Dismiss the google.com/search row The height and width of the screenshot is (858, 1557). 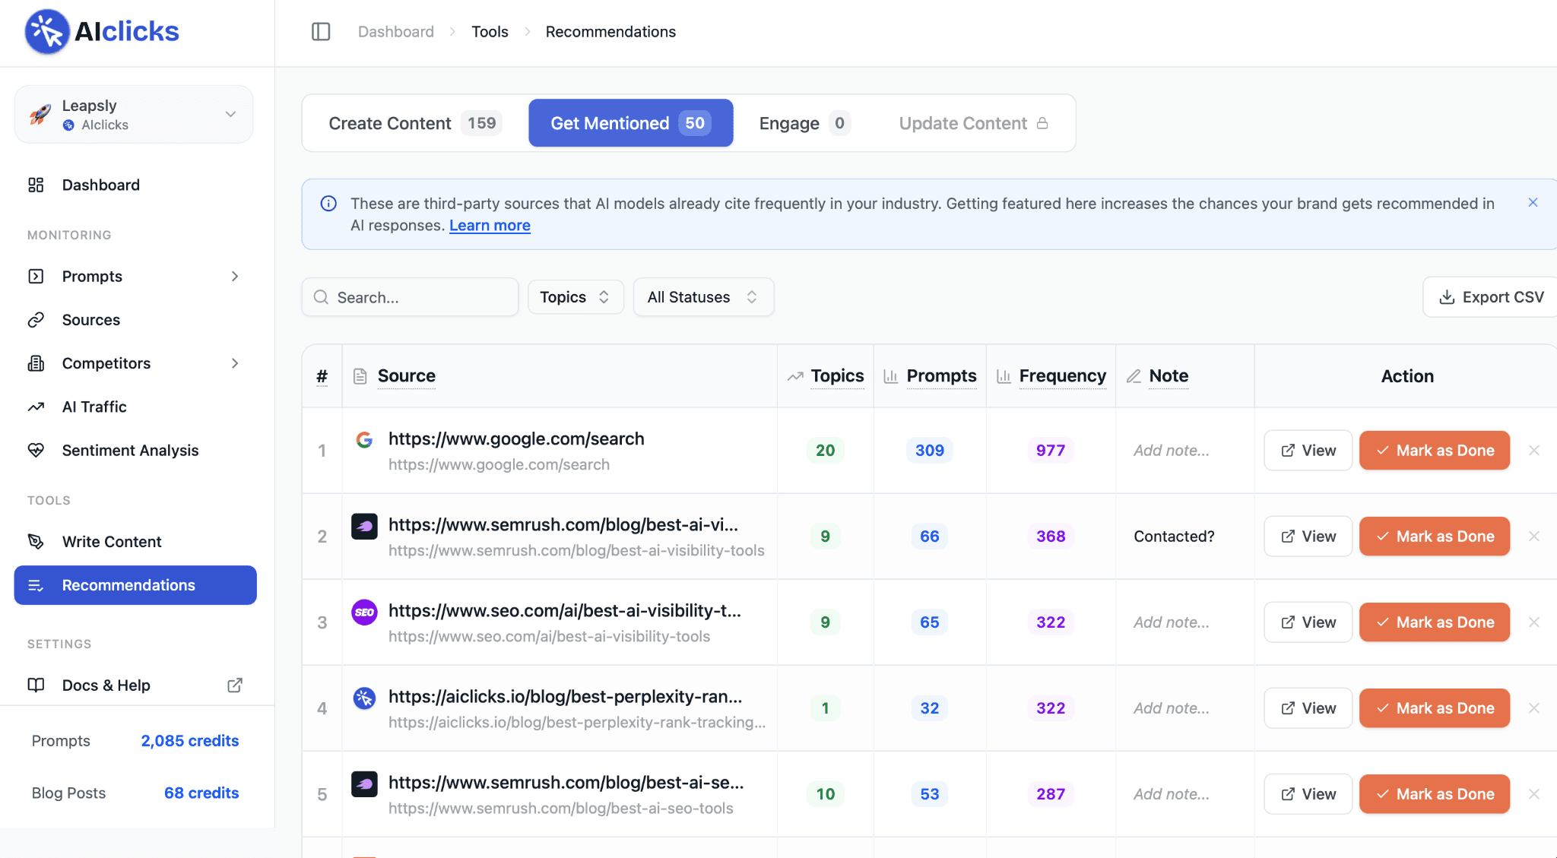pyautogui.click(x=1534, y=450)
